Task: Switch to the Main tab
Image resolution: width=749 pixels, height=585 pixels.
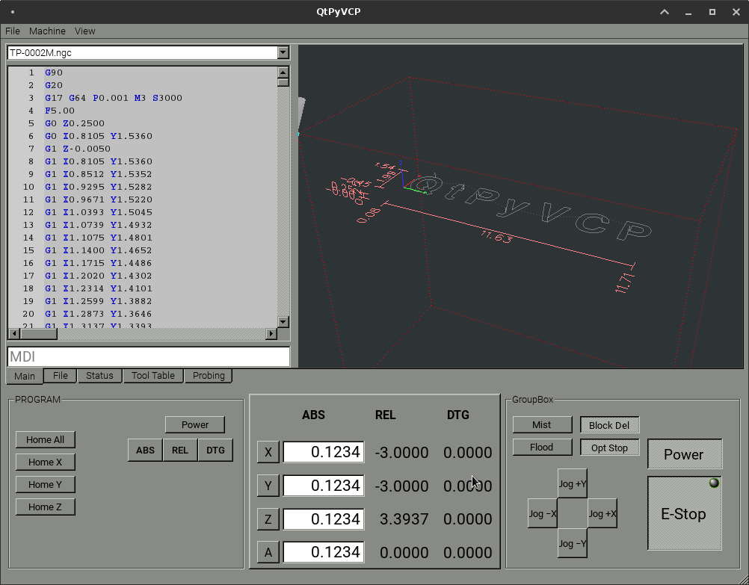Action: pyautogui.click(x=25, y=376)
